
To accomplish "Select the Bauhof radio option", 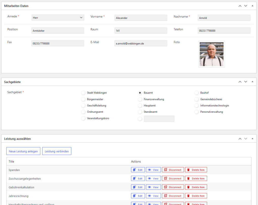I will tap(197, 93).
